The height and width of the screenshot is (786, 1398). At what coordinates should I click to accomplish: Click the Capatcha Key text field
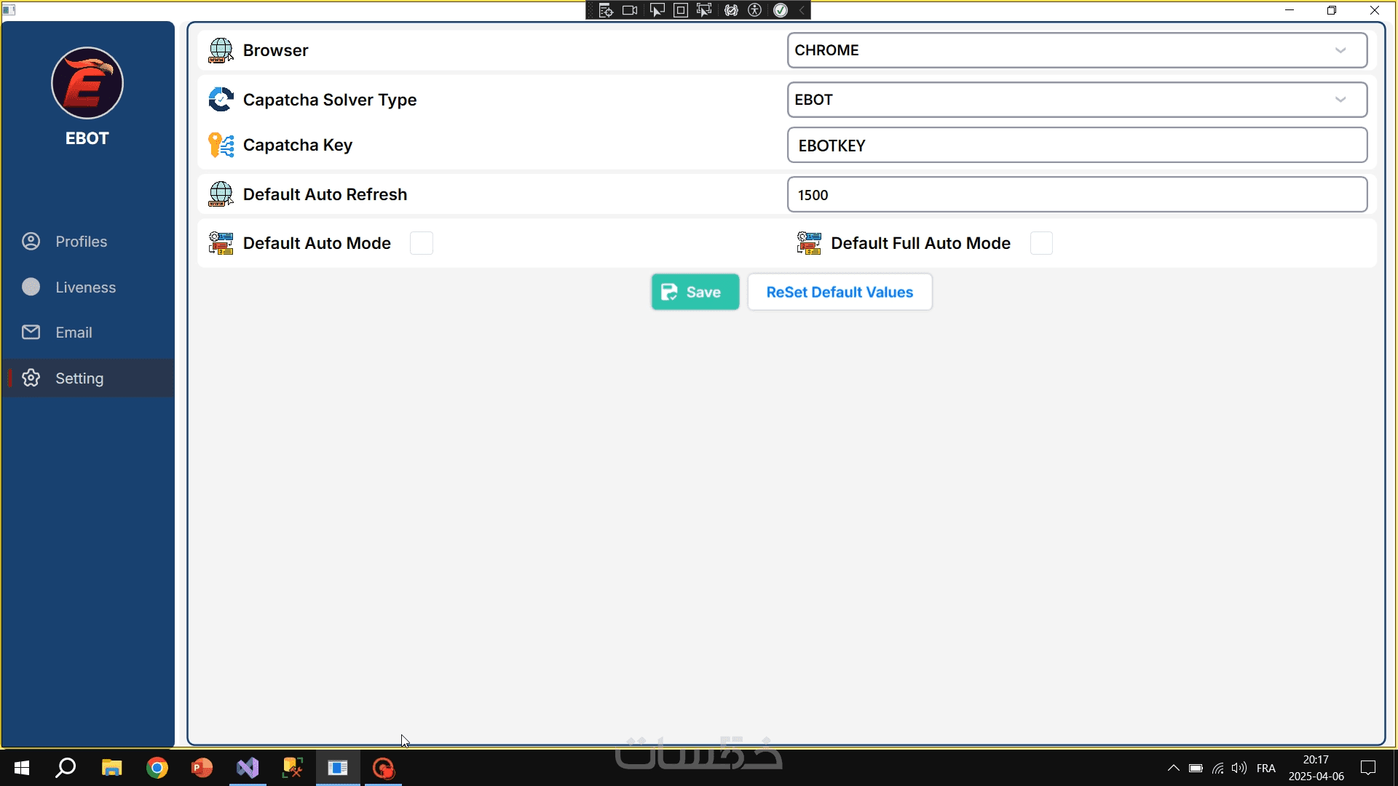pos(1076,146)
